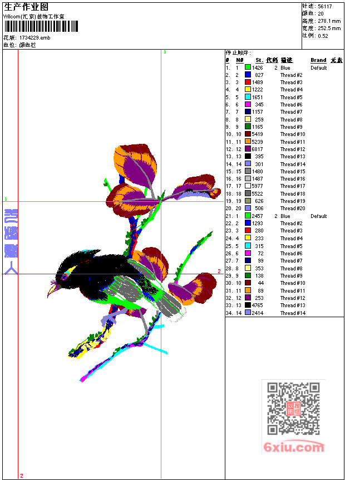Select the file name 1734229.emb
The height and width of the screenshot is (480, 345).
[x=35, y=38]
